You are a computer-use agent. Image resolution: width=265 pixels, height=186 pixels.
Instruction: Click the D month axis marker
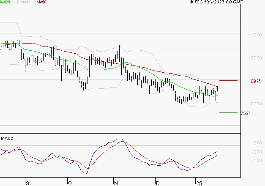(x=158, y=183)
